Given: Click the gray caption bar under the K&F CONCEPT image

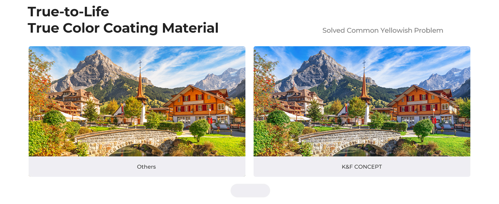Looking at the screenshot, I should (362, 167).
